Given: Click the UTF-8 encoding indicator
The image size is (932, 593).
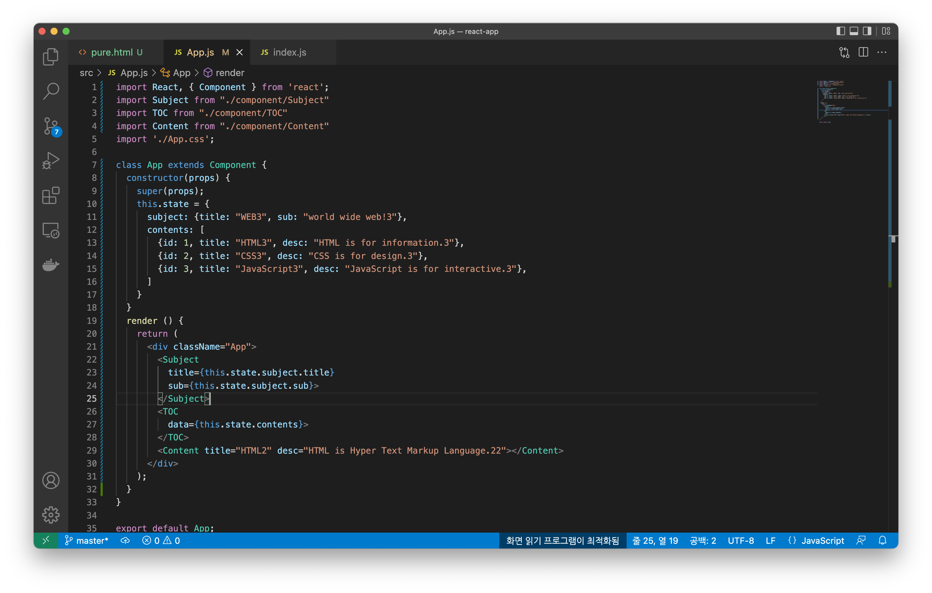Looking at the screenshot, I should point(740,540).
